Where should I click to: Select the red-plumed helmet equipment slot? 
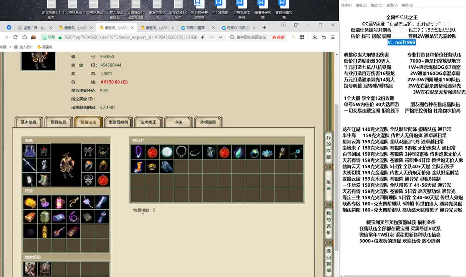pyautogui.click(x=44, y=151)
